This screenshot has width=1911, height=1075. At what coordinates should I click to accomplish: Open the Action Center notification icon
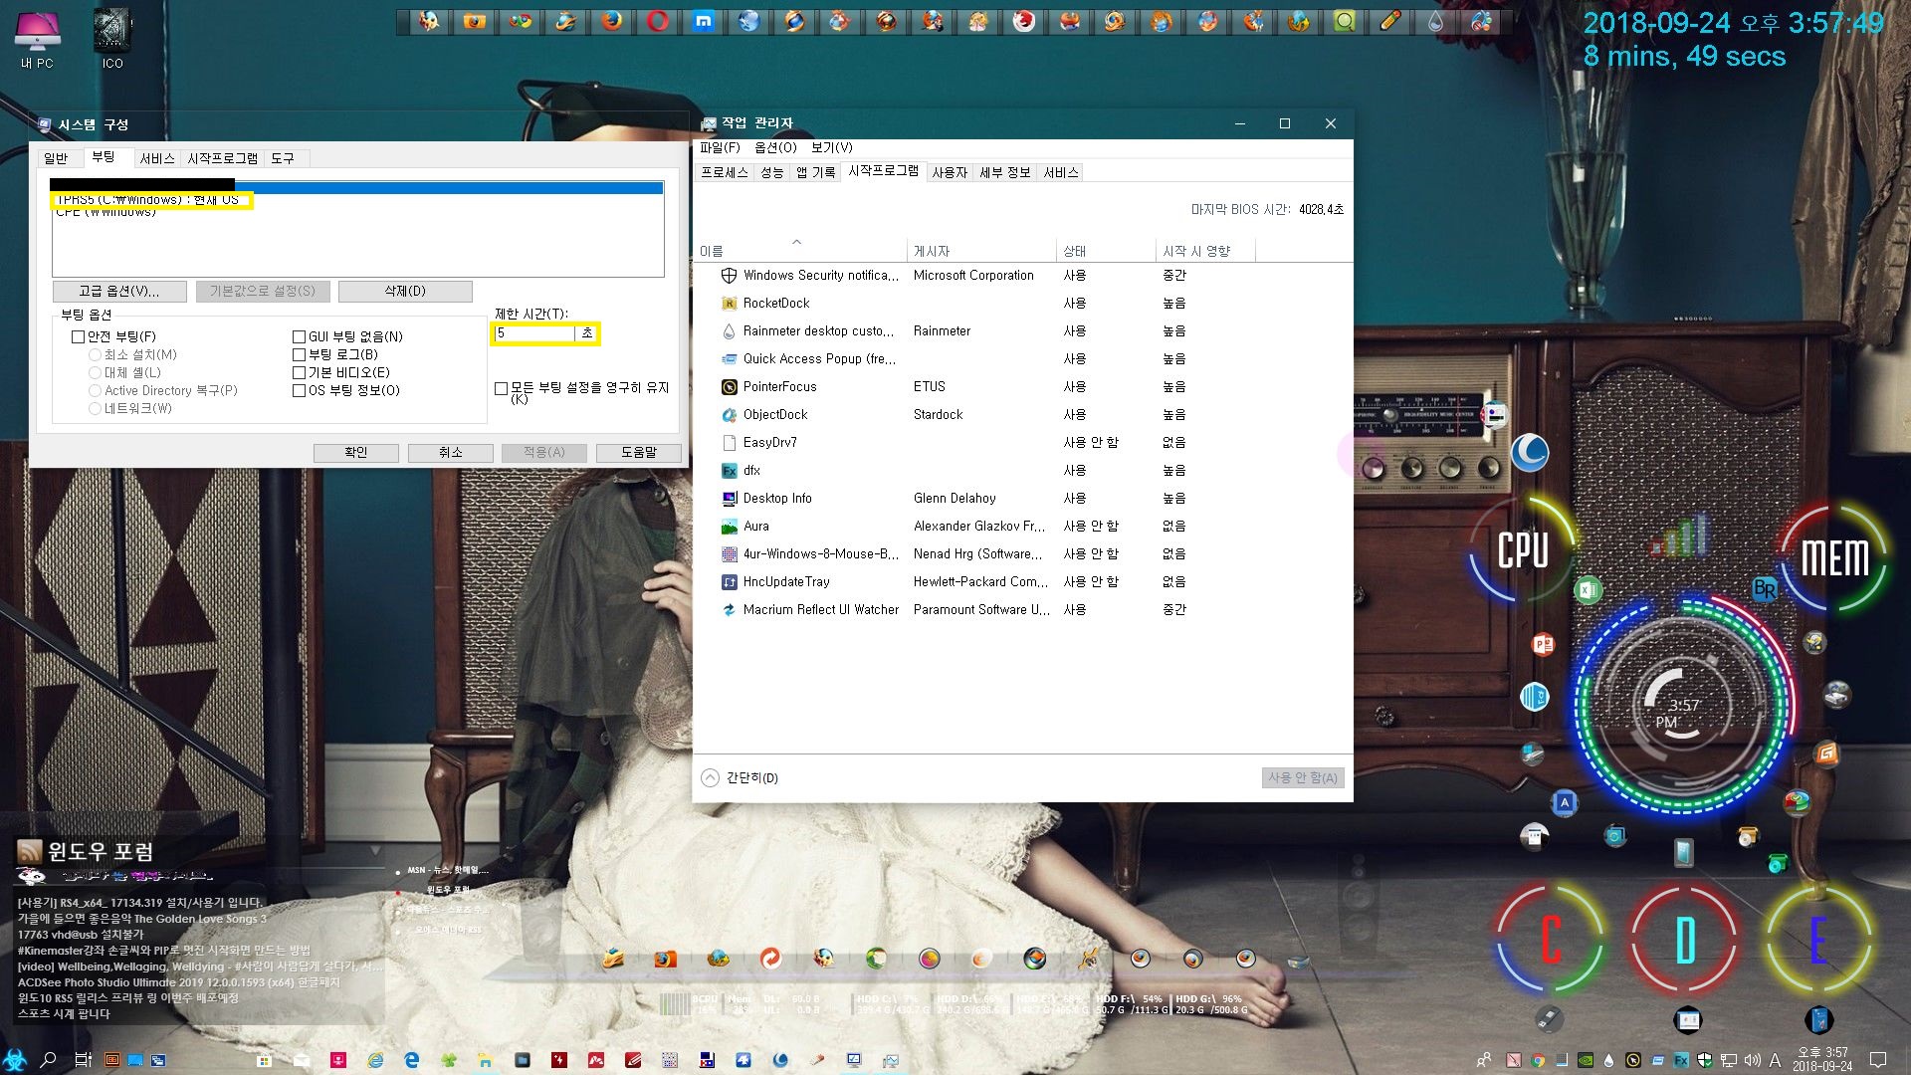click(1878, 1060)
